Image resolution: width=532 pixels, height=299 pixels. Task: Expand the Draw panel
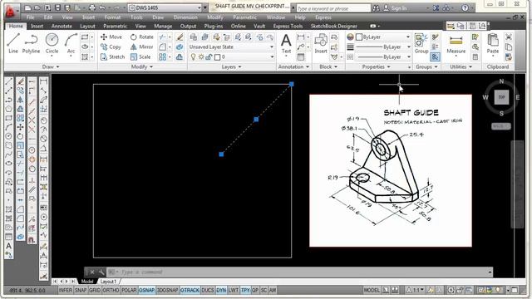[51, 66]
